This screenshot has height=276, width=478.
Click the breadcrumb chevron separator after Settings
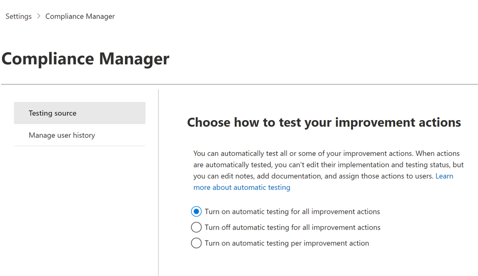pyautogui.click(x=38, y=16)
